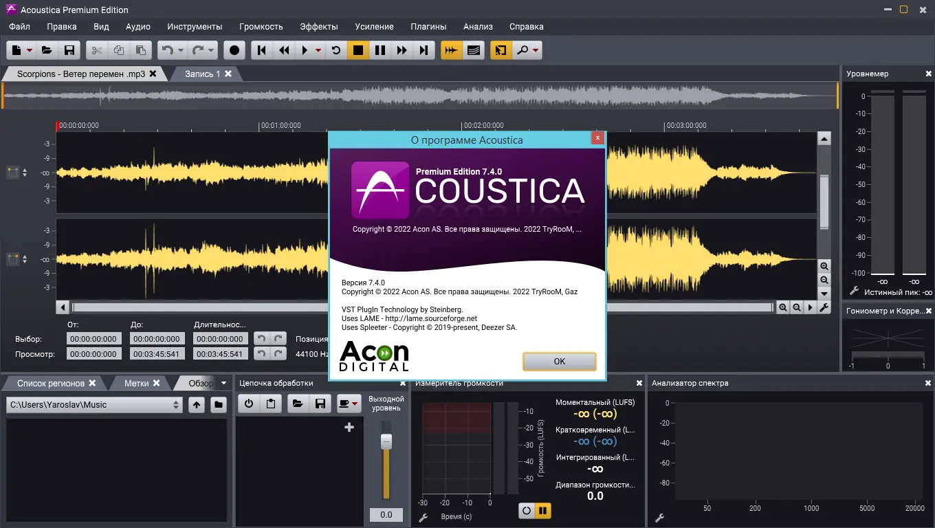Viewport: 935px width, 528px height.
Task: Go up one folder level
Action: pos(197,405)
